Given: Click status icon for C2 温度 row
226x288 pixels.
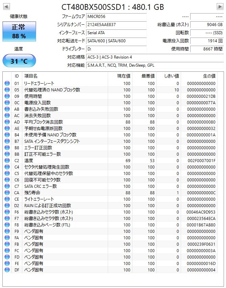Looking at the screenshot, I should coord(7,160).
